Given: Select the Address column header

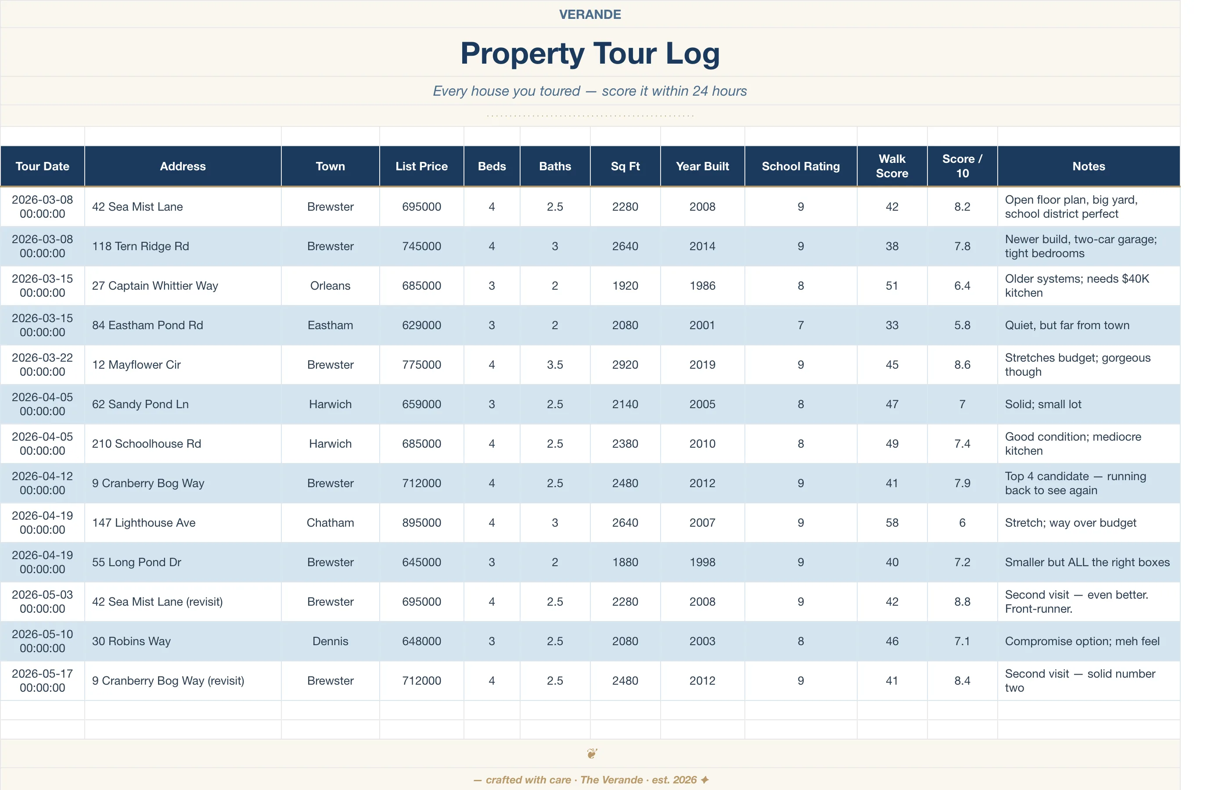Looking at the screenshot, I should pyautogui.click(x=183, y=166).
